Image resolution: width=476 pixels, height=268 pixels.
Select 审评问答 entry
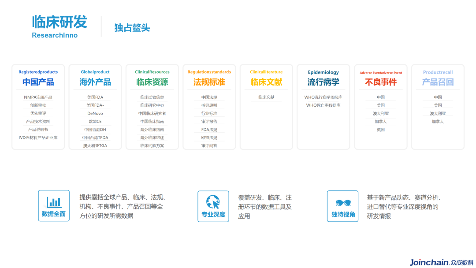[209, 146]
